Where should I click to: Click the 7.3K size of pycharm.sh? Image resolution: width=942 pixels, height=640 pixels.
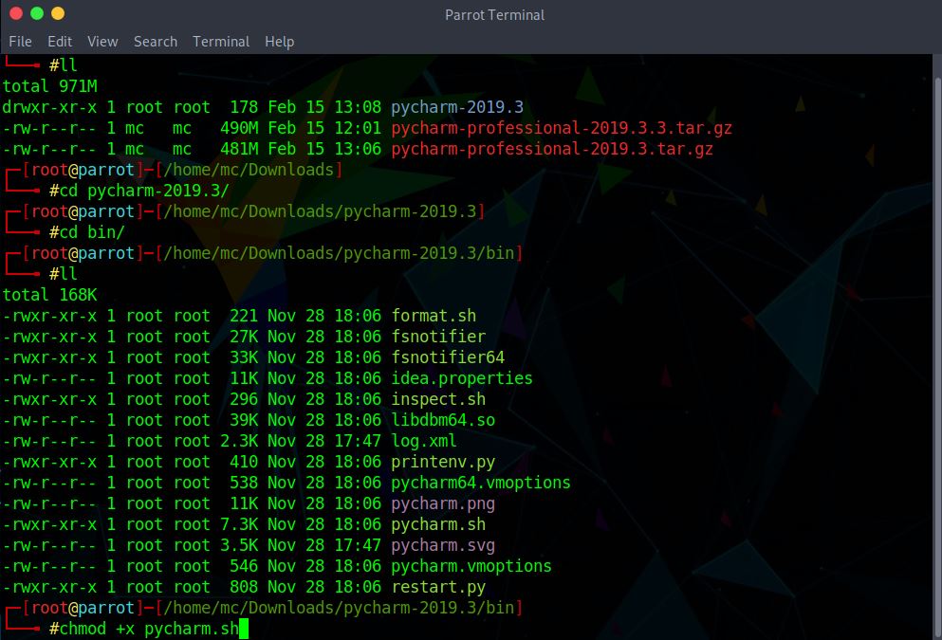239,524
